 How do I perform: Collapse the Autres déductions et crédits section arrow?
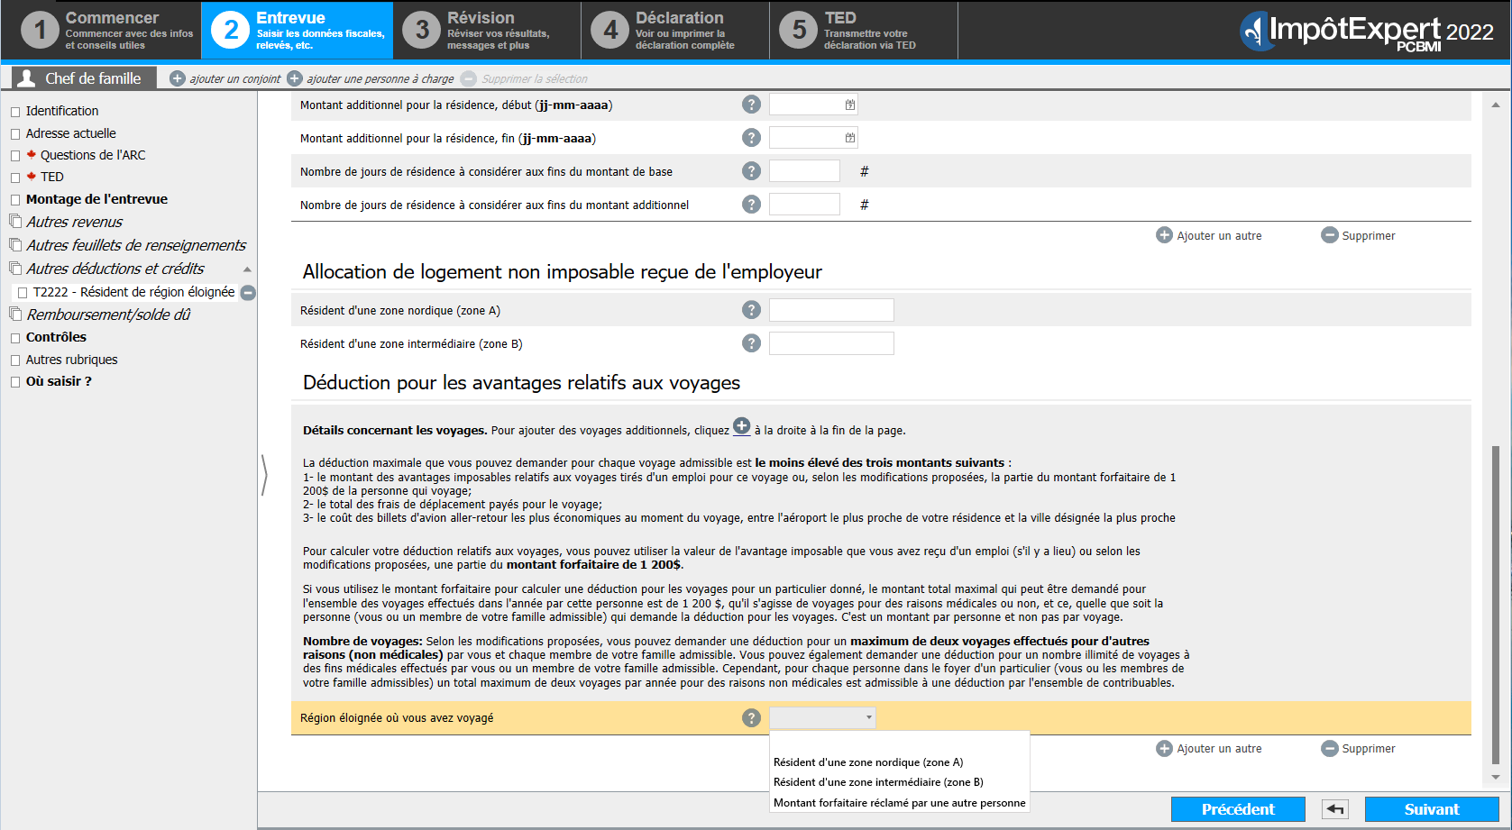click(247, 269)
